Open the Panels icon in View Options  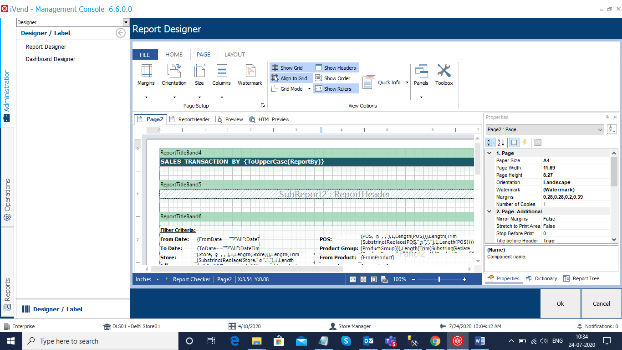[x=421, y=71]
